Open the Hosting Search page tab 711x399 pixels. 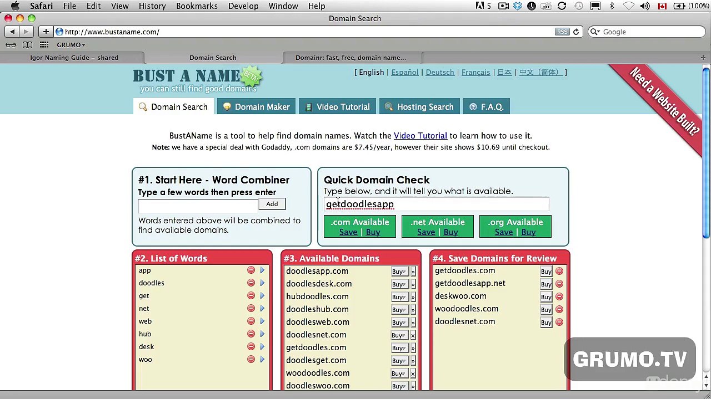(419, 107)
